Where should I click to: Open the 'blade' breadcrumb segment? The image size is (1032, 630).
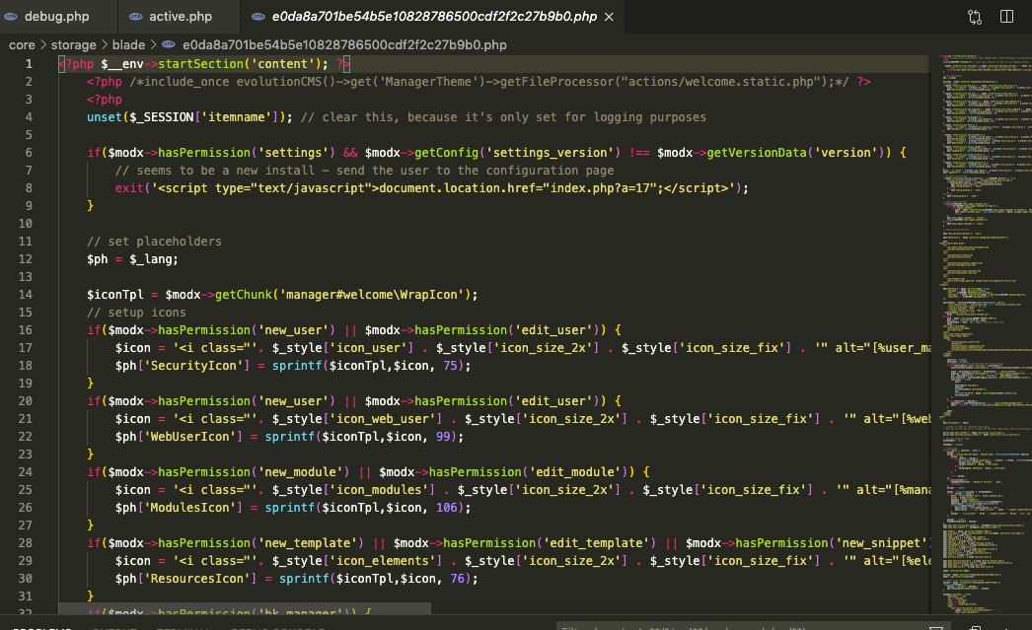(128, 44)
